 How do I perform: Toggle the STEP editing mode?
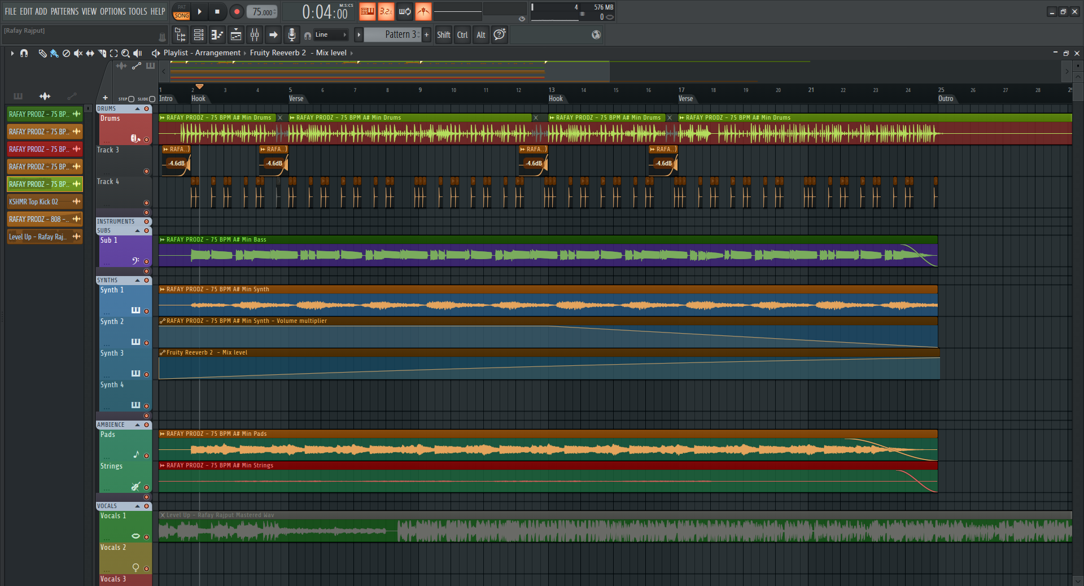click(131, 99)
